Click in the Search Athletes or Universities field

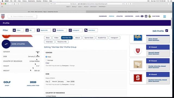tap(22, 17)
